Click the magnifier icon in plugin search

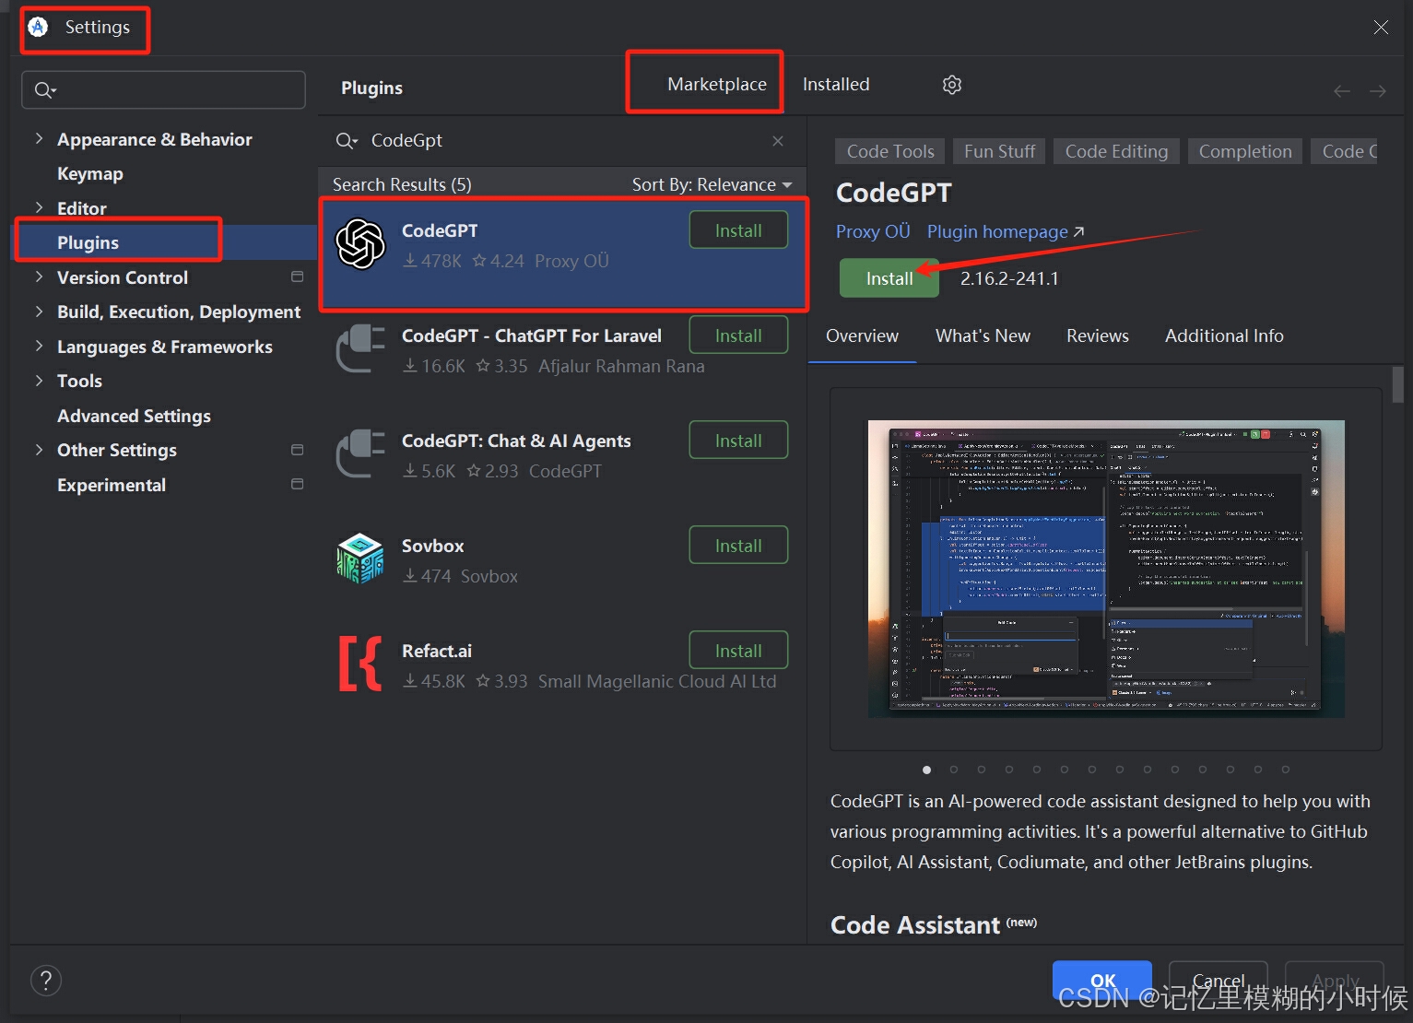point(346,140)
